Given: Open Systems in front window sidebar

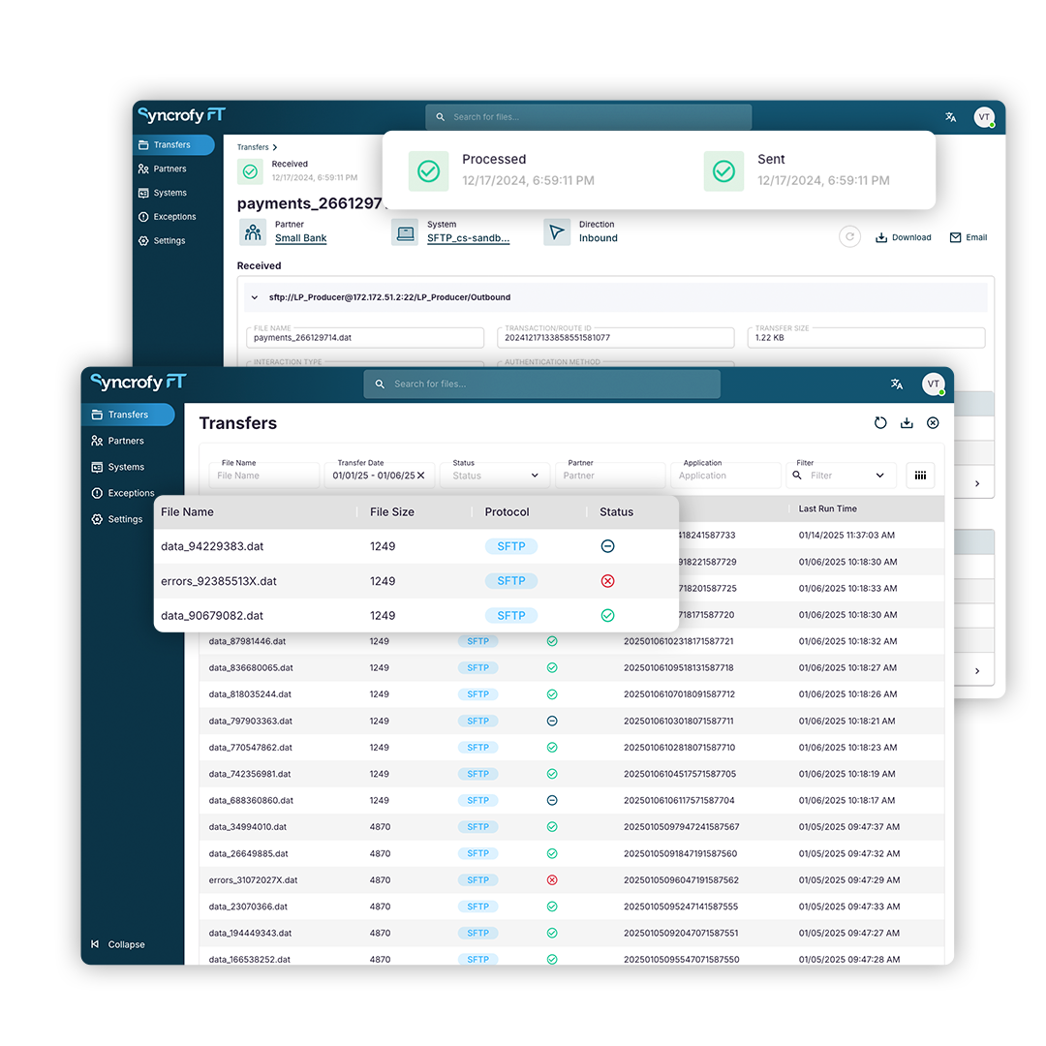Looking at the screenshot, I should (117, 467).
